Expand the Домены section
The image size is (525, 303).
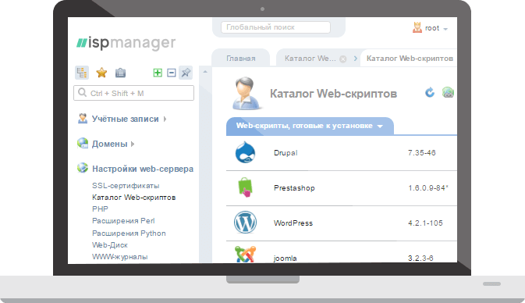coord(109,144)
